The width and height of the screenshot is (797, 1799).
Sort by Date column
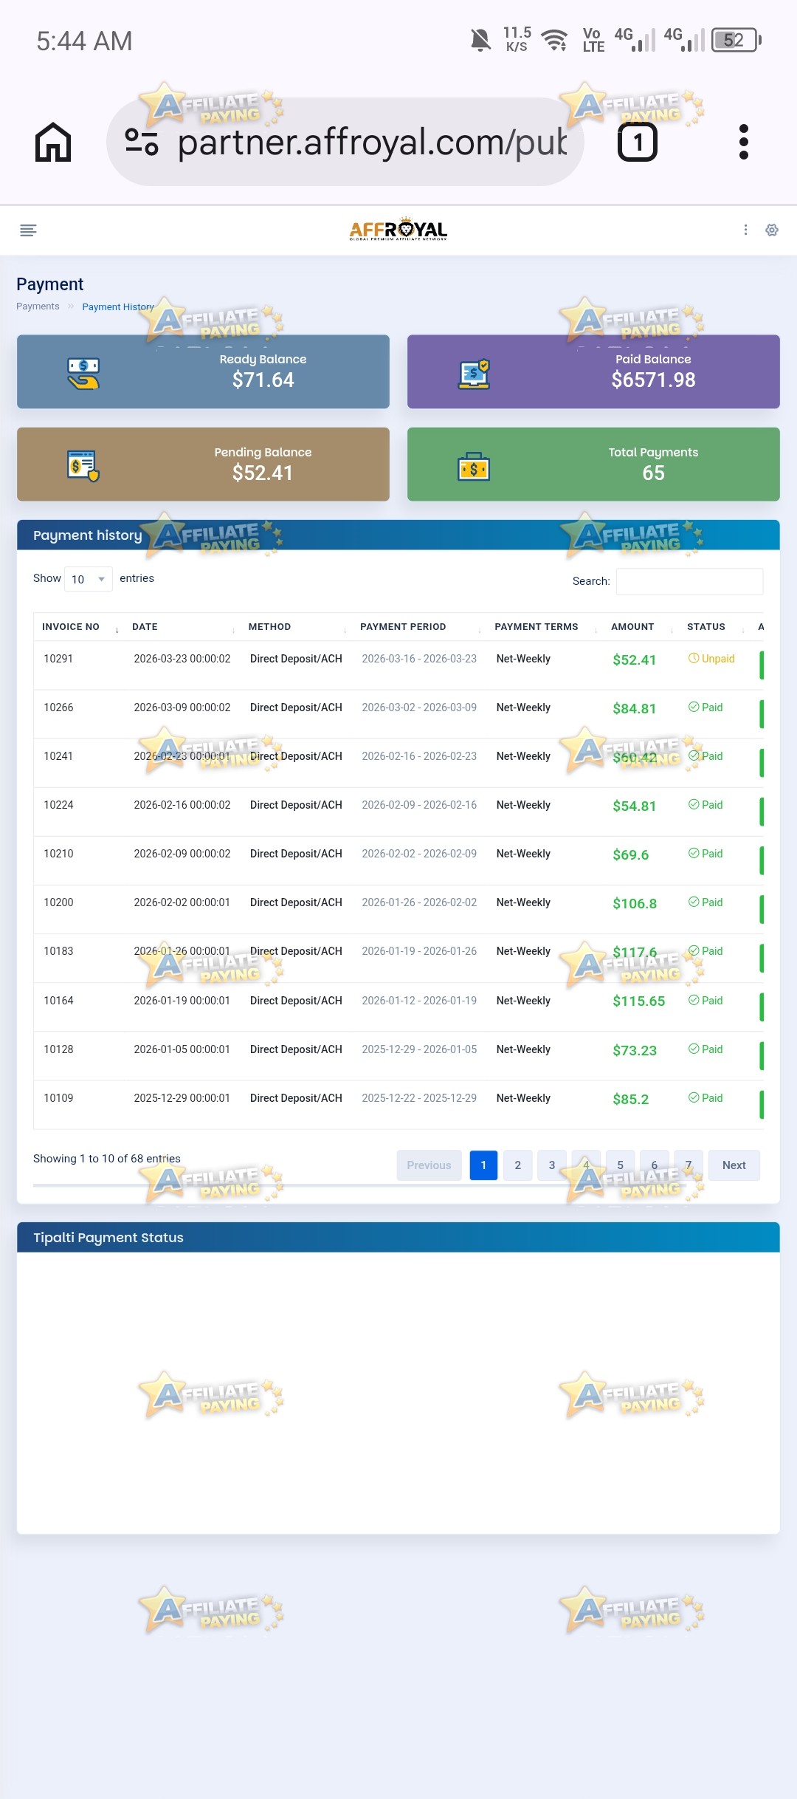coord(182,626)
